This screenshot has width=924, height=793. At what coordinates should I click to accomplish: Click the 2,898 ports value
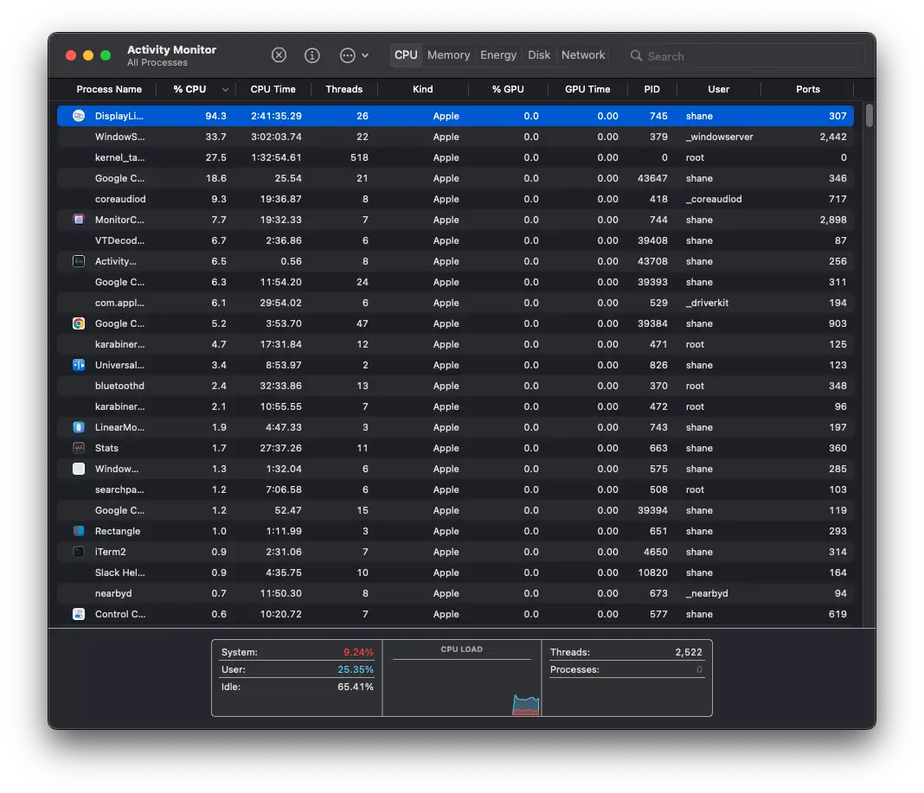[832, 220]
